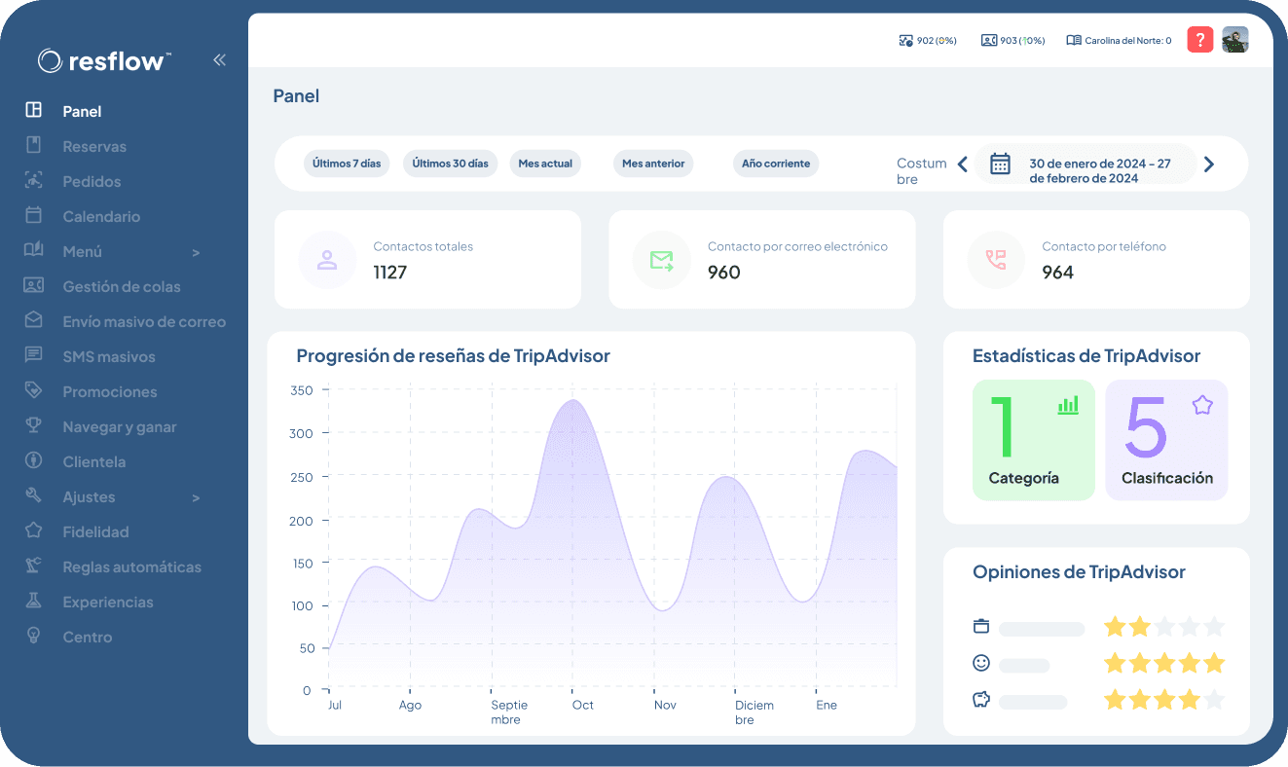Open SMS masivos in sidebar
The image size is (1288, 767).
pos(109,356)
